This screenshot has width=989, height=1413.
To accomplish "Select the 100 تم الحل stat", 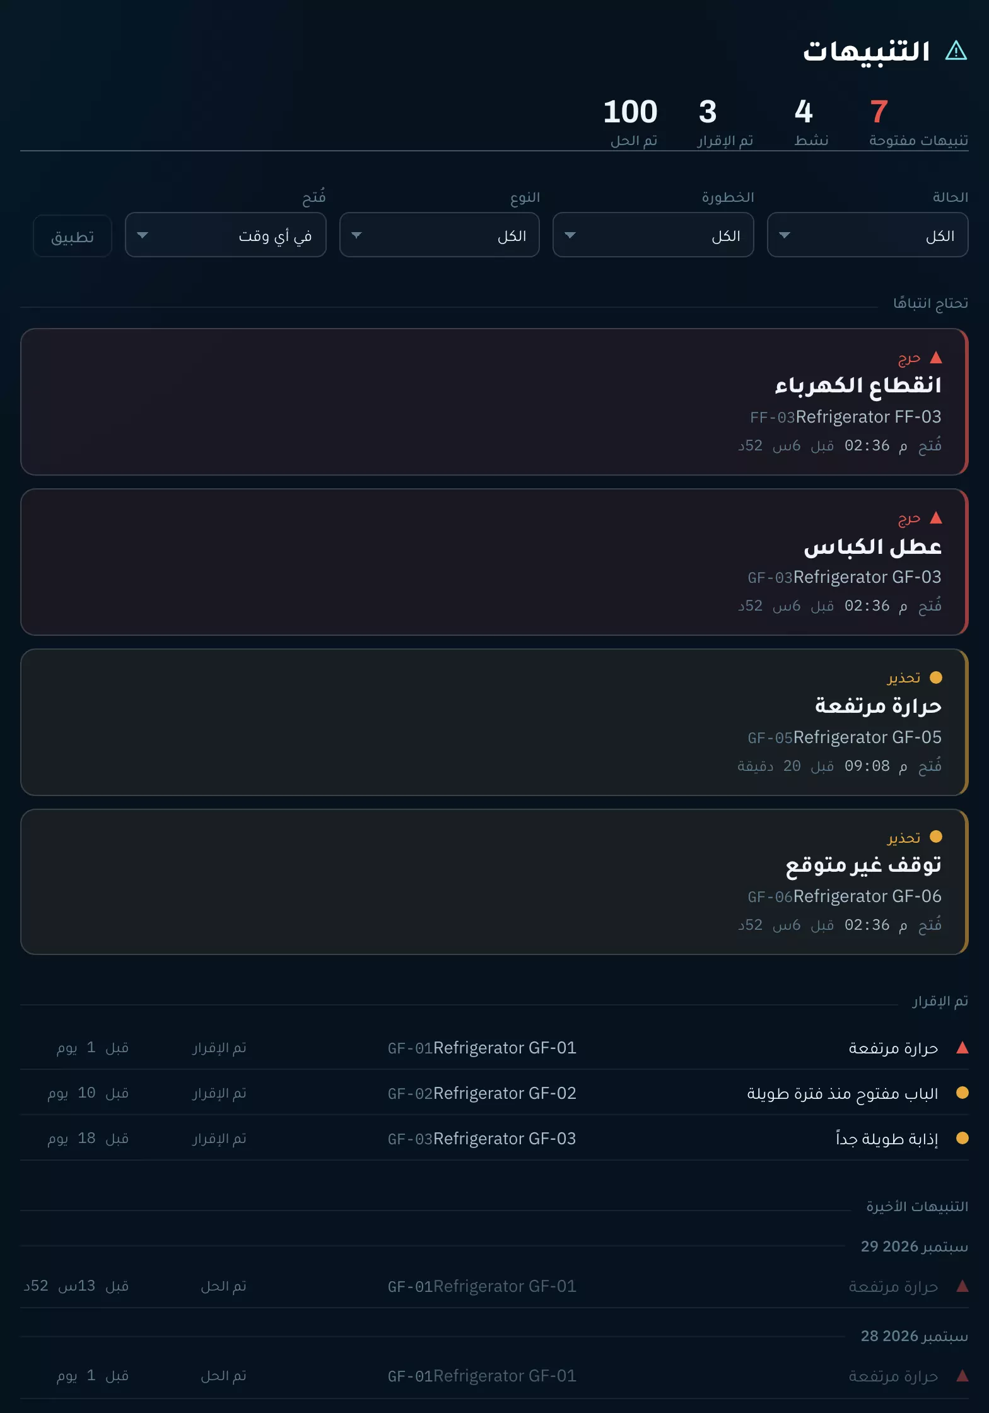I will pos(630,123).
